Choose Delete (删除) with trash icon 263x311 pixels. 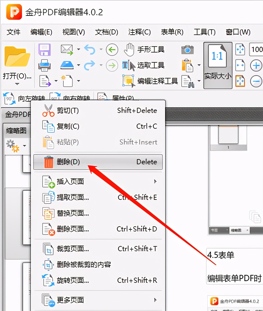click(98, 162)
